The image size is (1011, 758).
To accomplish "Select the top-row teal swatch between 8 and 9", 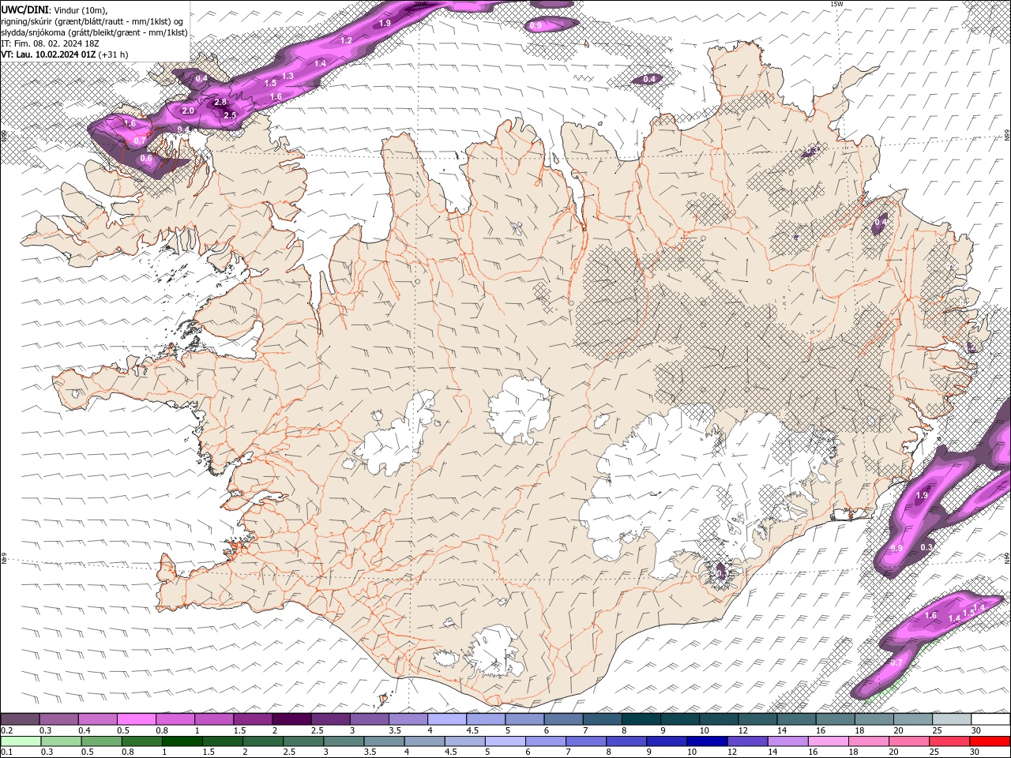I will pyautogui.click(x=642, y=719).
